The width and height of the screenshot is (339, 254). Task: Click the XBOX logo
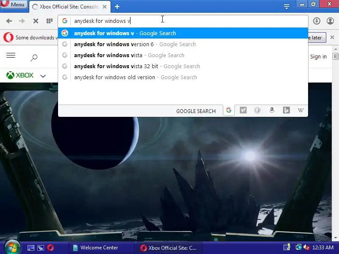pyautogui.click(x=20, y=75)
